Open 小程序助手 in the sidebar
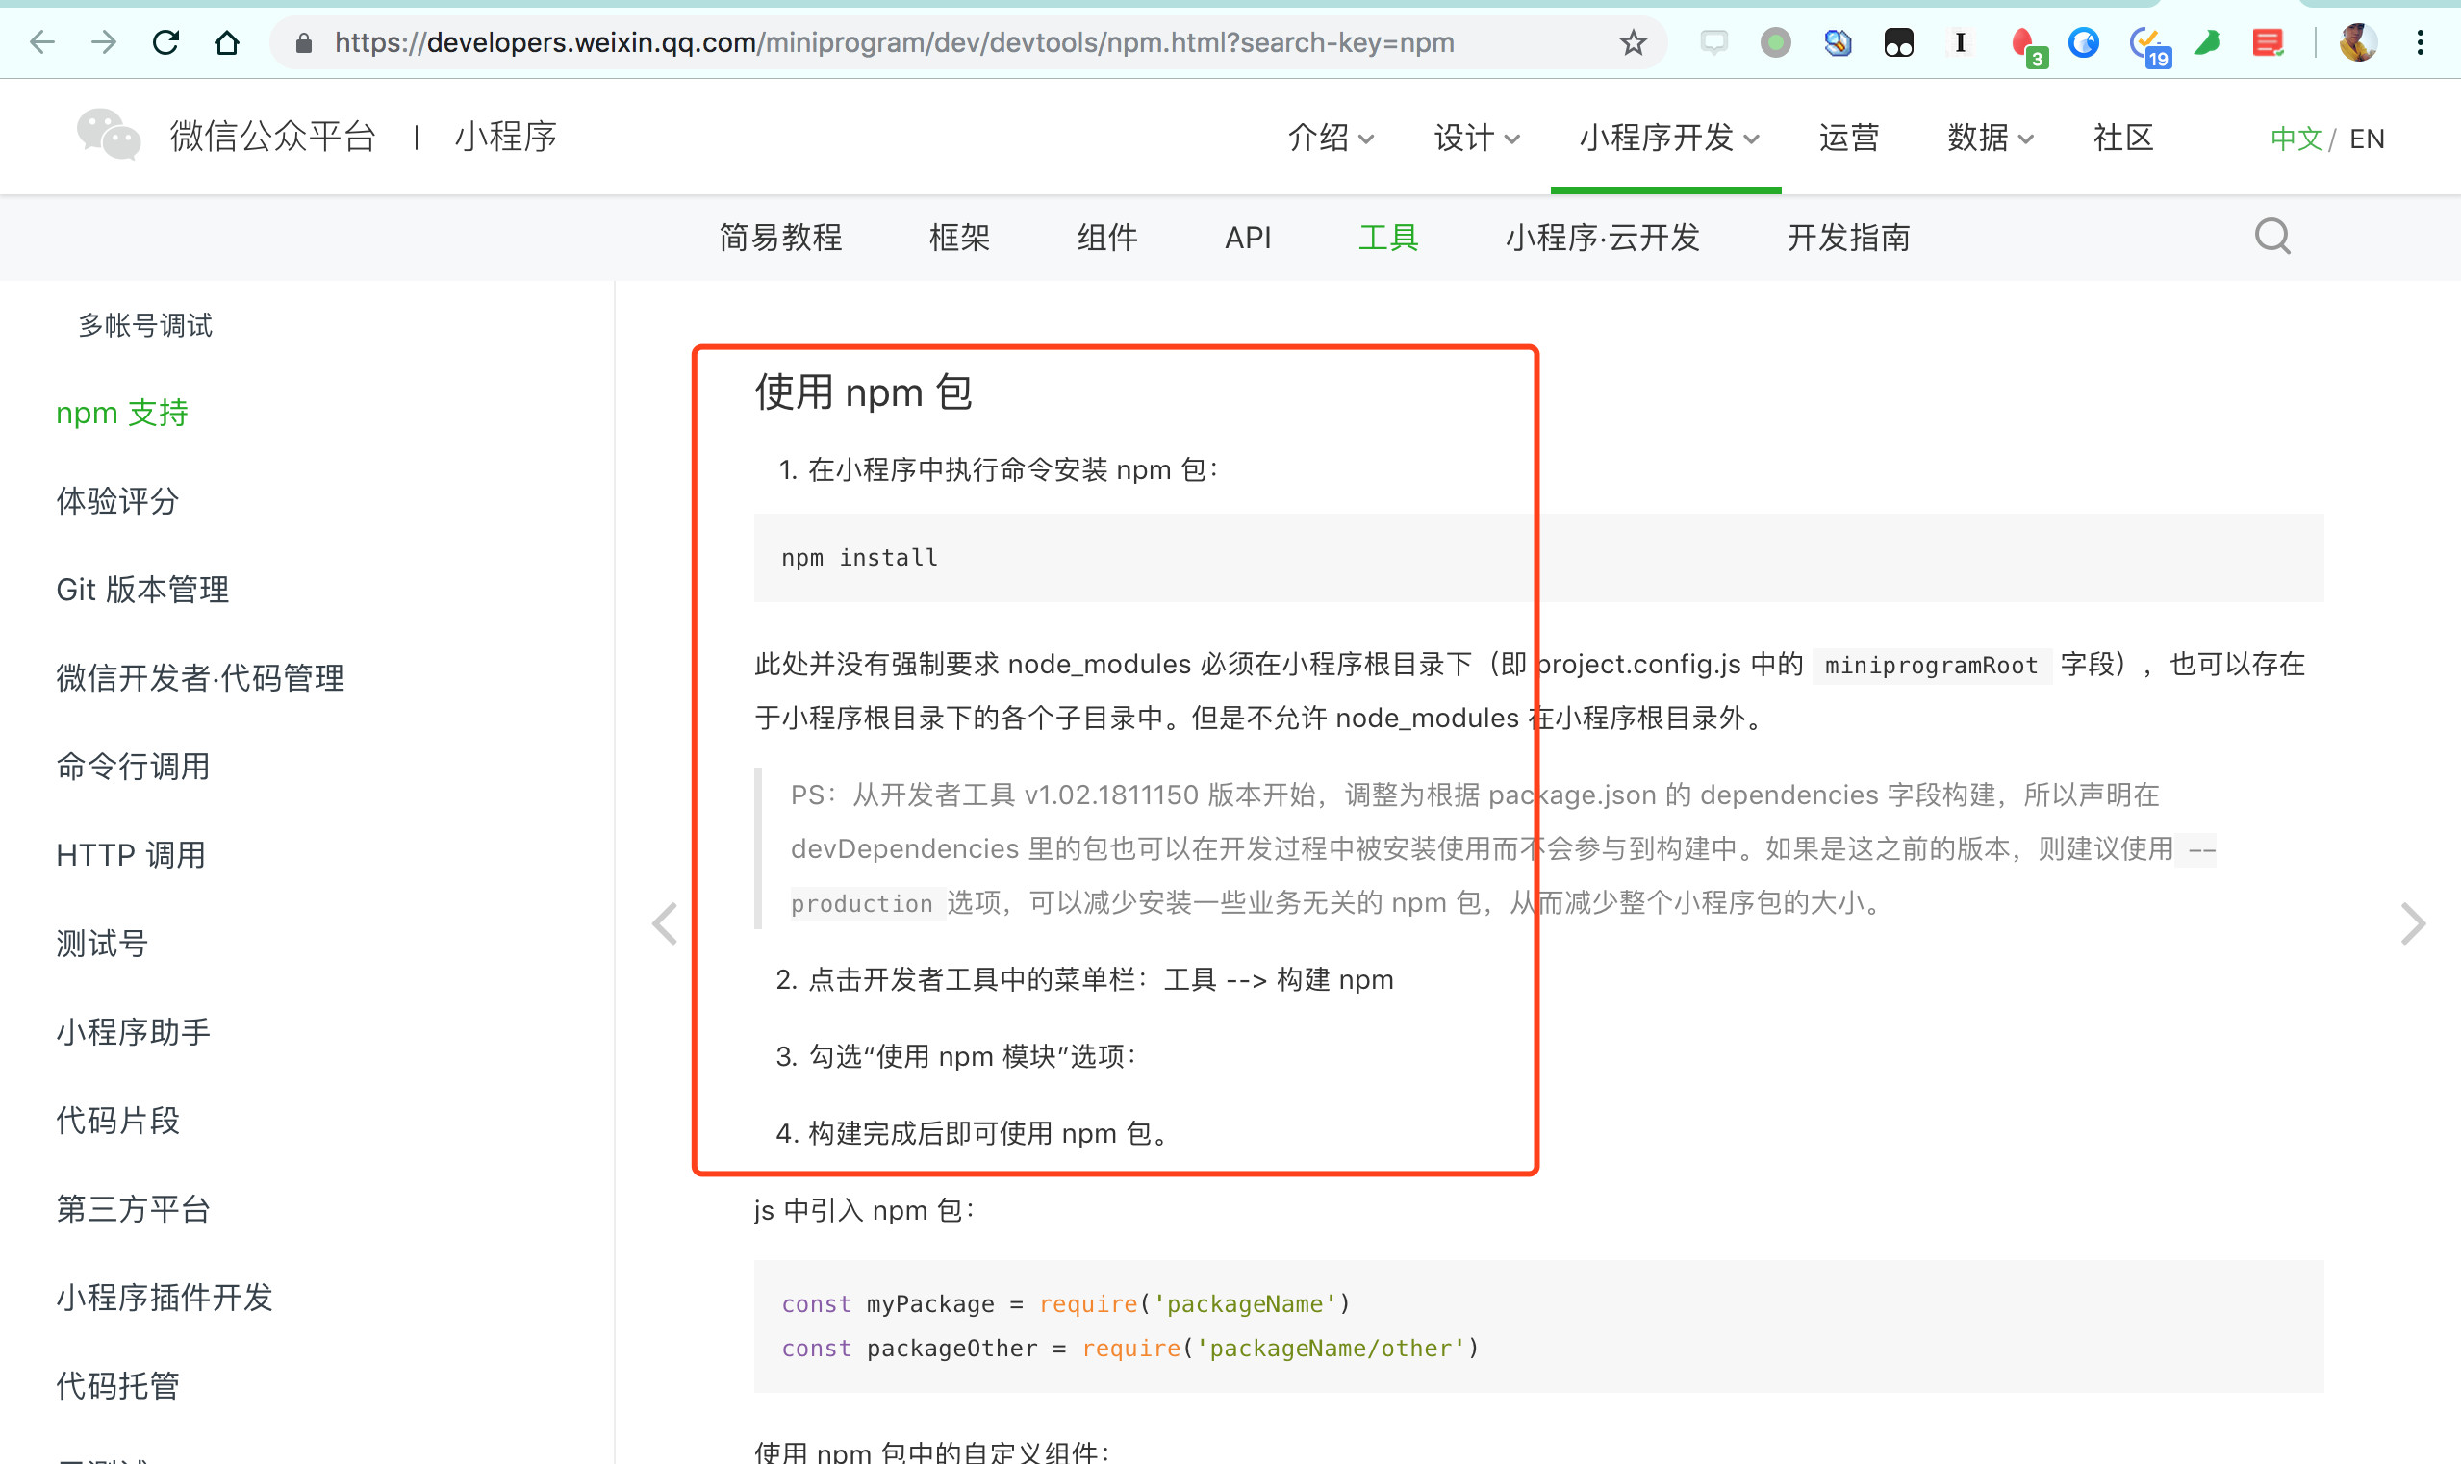 (x=133, y=1032)
